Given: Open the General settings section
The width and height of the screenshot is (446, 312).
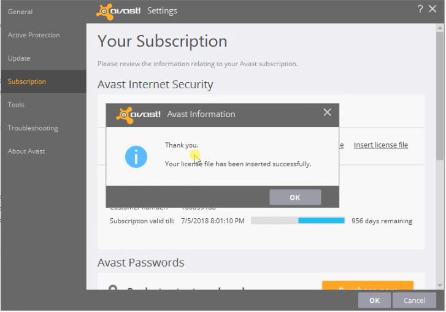Looking at the screenshot, I should 20,12.
